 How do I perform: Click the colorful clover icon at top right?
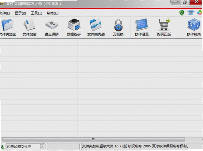click(x=200, y=13)
